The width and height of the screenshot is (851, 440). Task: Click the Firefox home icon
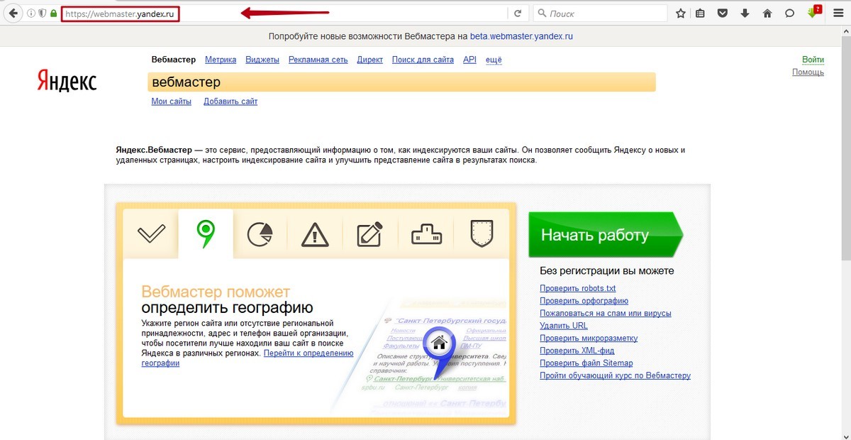click(x=767, y=13)
